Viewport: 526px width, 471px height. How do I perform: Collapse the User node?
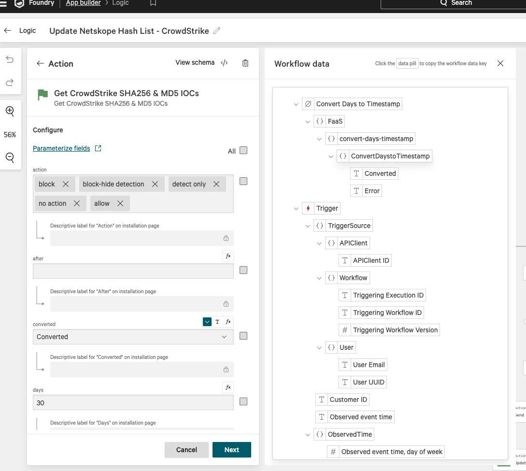[319, 348]
